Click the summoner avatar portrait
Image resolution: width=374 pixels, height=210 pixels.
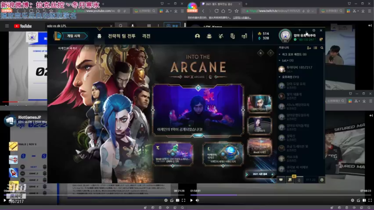285,35
